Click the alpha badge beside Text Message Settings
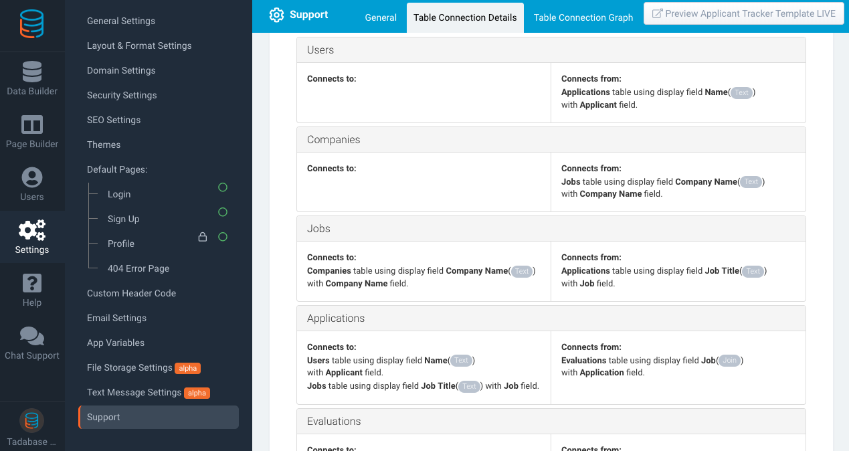This screenshot has width=849, height=451. tap(197, 393)
